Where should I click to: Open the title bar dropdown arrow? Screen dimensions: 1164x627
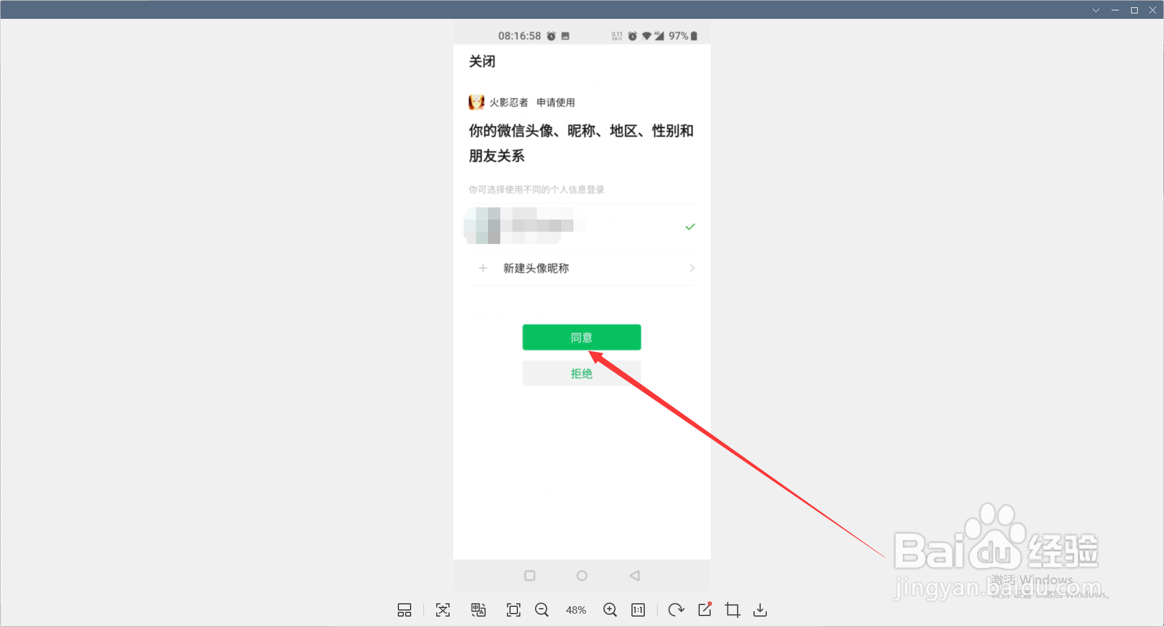click(1096, 9)
